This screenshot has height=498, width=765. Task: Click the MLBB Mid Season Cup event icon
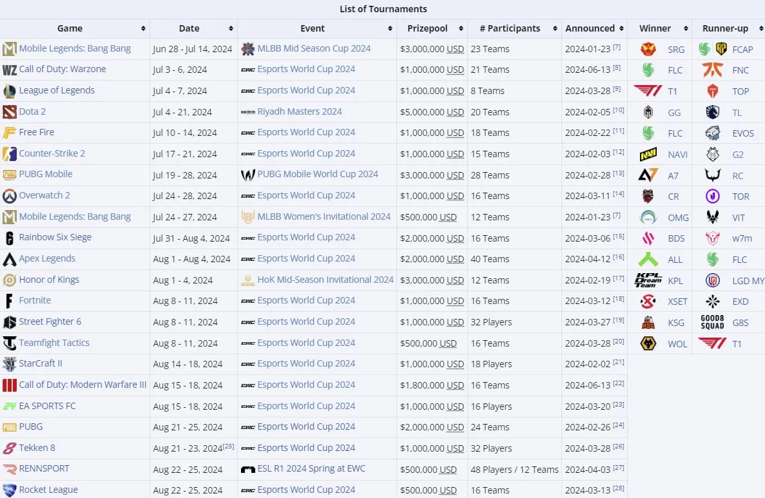click(248, 49)
